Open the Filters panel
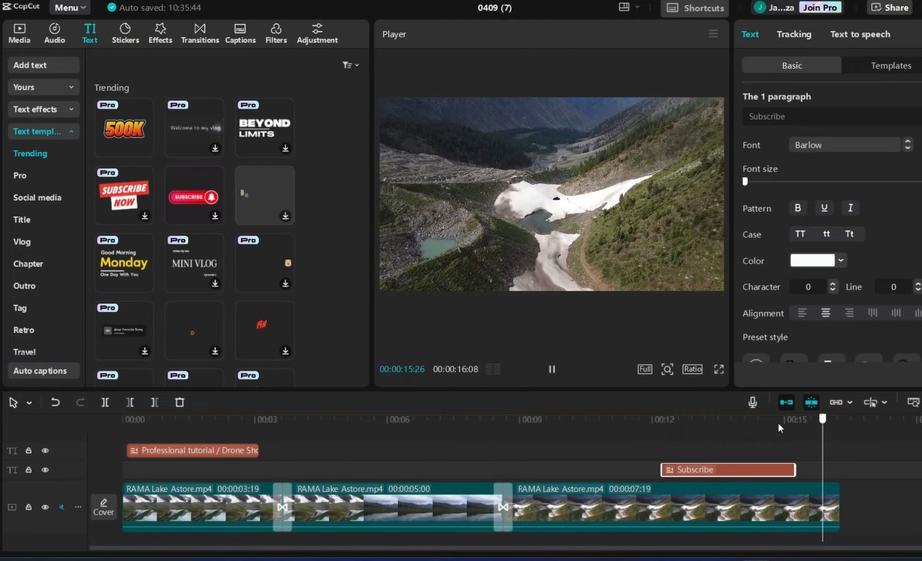Screen dimensions: 922x561 tap(276, 33)
